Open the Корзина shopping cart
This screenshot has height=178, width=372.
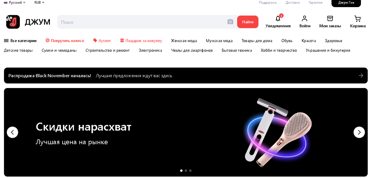(x=358, y=19)
